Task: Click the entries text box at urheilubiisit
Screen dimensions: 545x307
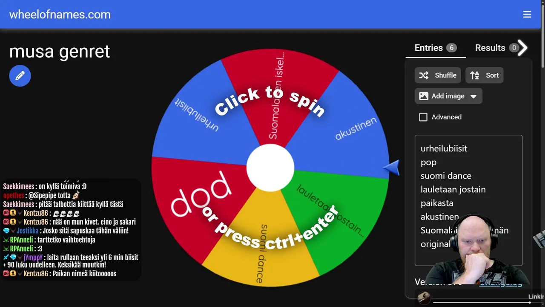Action: (x=444, y=148)
